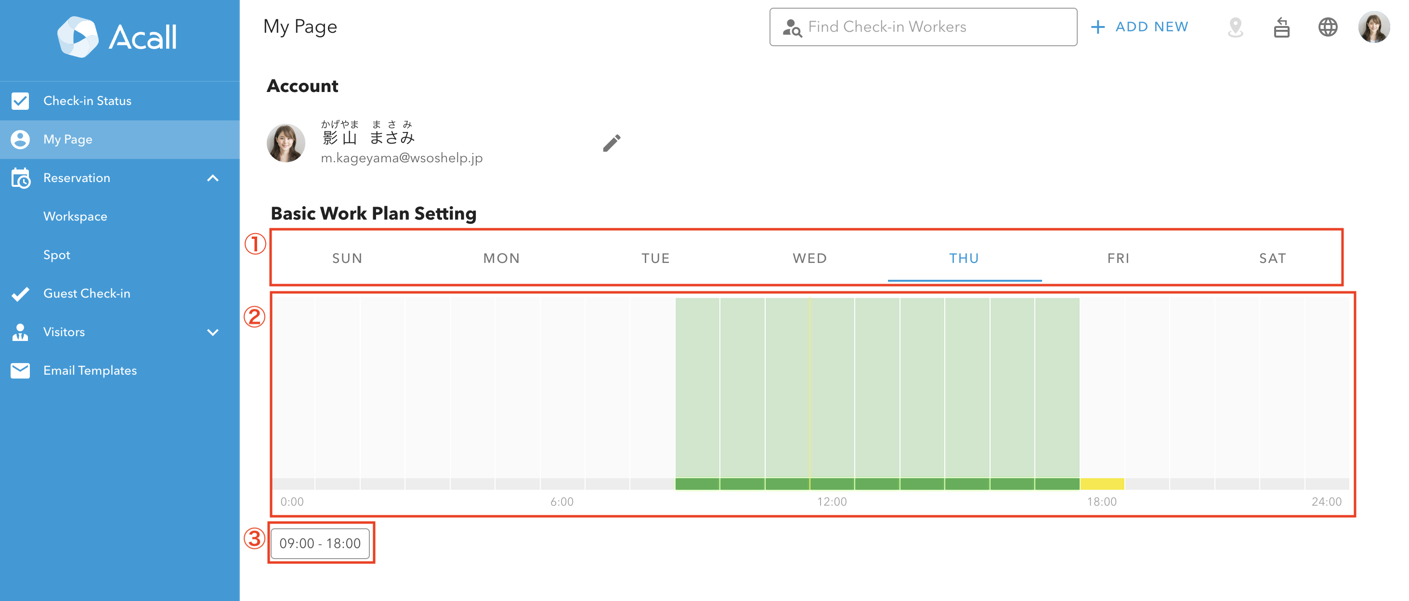Click the seat reservation icon in header
1409x601 pixels.
tap(1281, 27)
